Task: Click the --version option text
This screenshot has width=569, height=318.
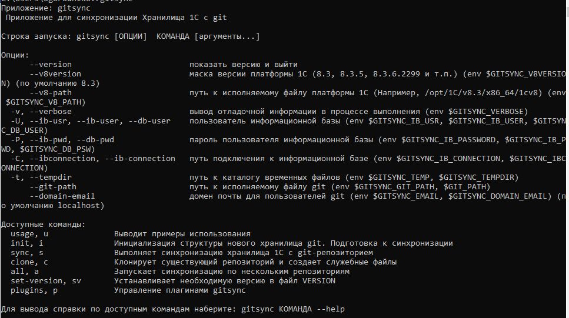Action: tap(51, 65)
